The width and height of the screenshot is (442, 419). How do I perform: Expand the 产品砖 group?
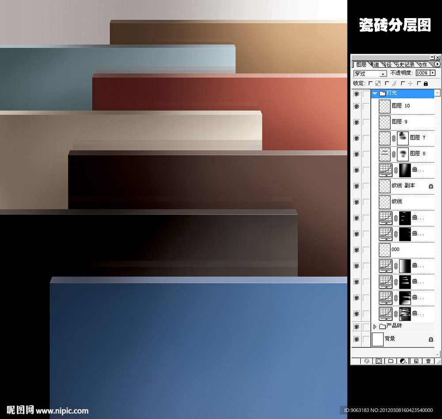pyautogui.click(x=374, y=326)
